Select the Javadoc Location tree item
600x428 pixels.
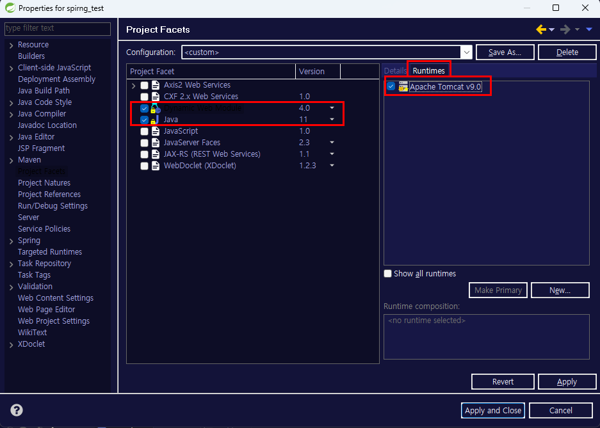coord(47,125)
